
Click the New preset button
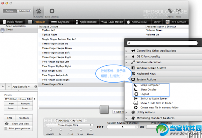[x=11, y=104]
